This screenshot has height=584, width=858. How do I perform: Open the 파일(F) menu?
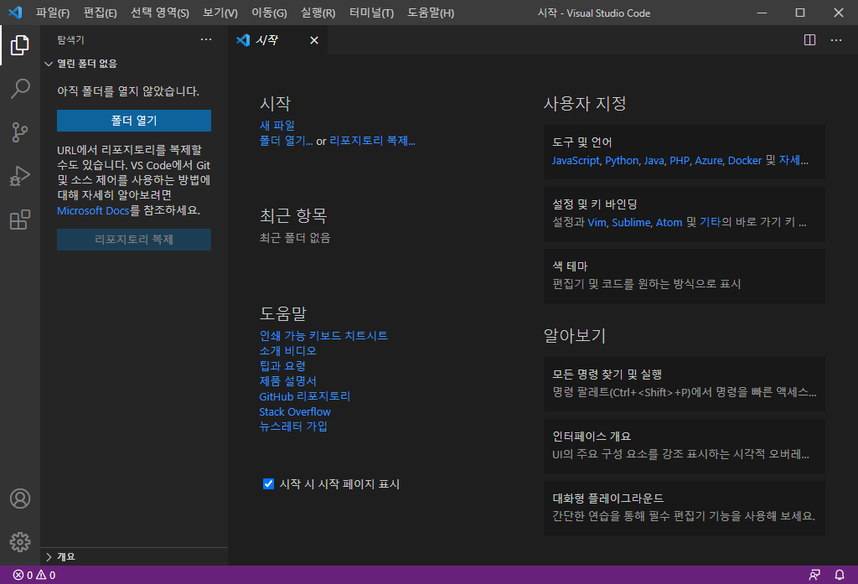pyautogui.click(x=53, y=13)
